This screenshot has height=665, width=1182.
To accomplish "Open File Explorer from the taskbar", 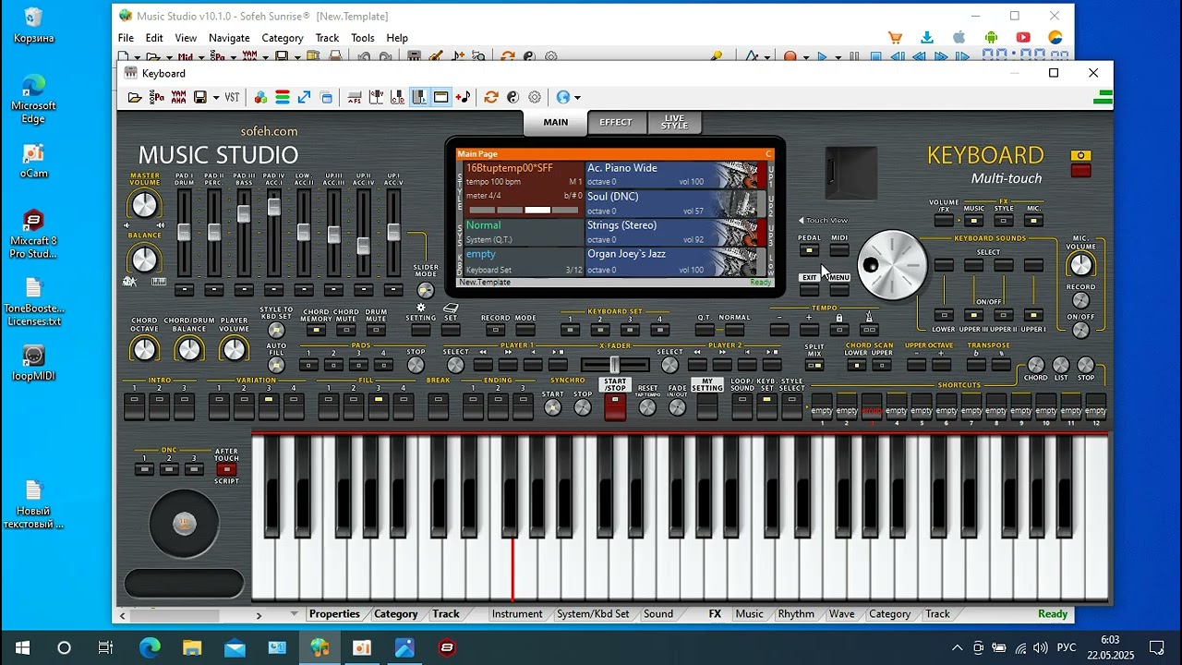I will coord(192,647).
